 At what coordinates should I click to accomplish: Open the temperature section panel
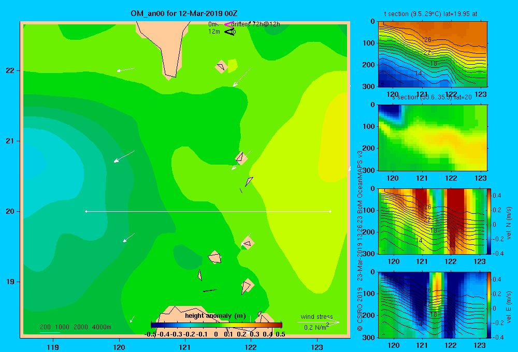point(433,54)
